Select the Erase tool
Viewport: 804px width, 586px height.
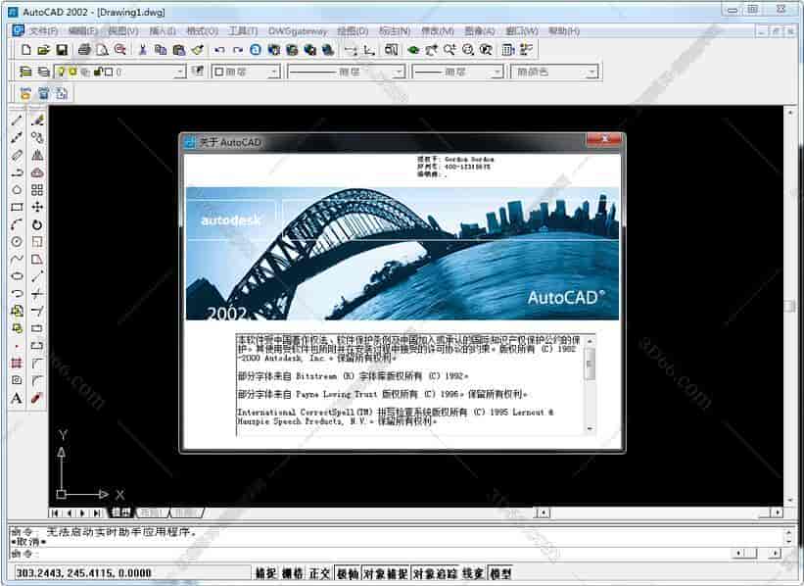[36, 119]
